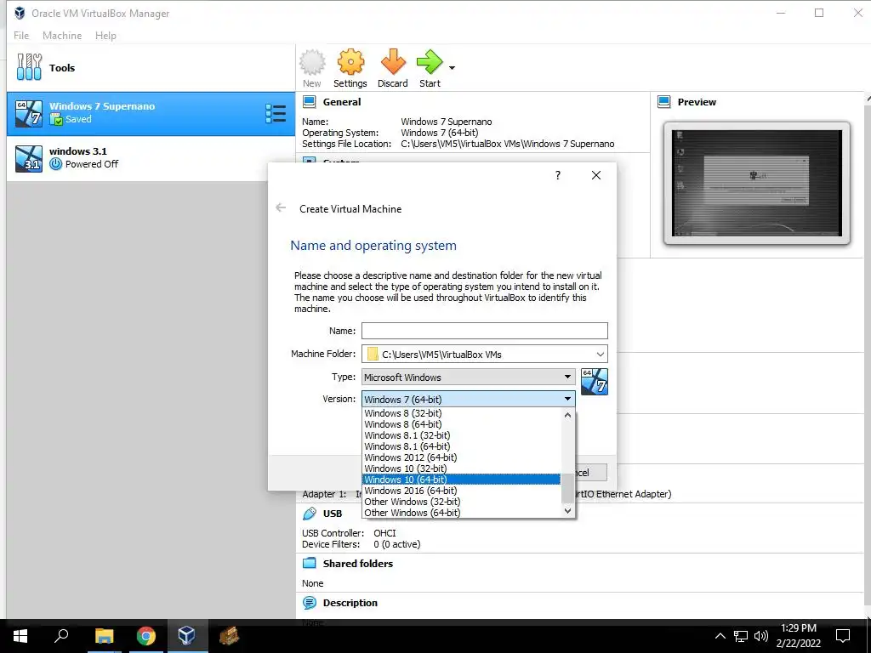Click the Name input field
871x653 pixels.
point(484,331)
